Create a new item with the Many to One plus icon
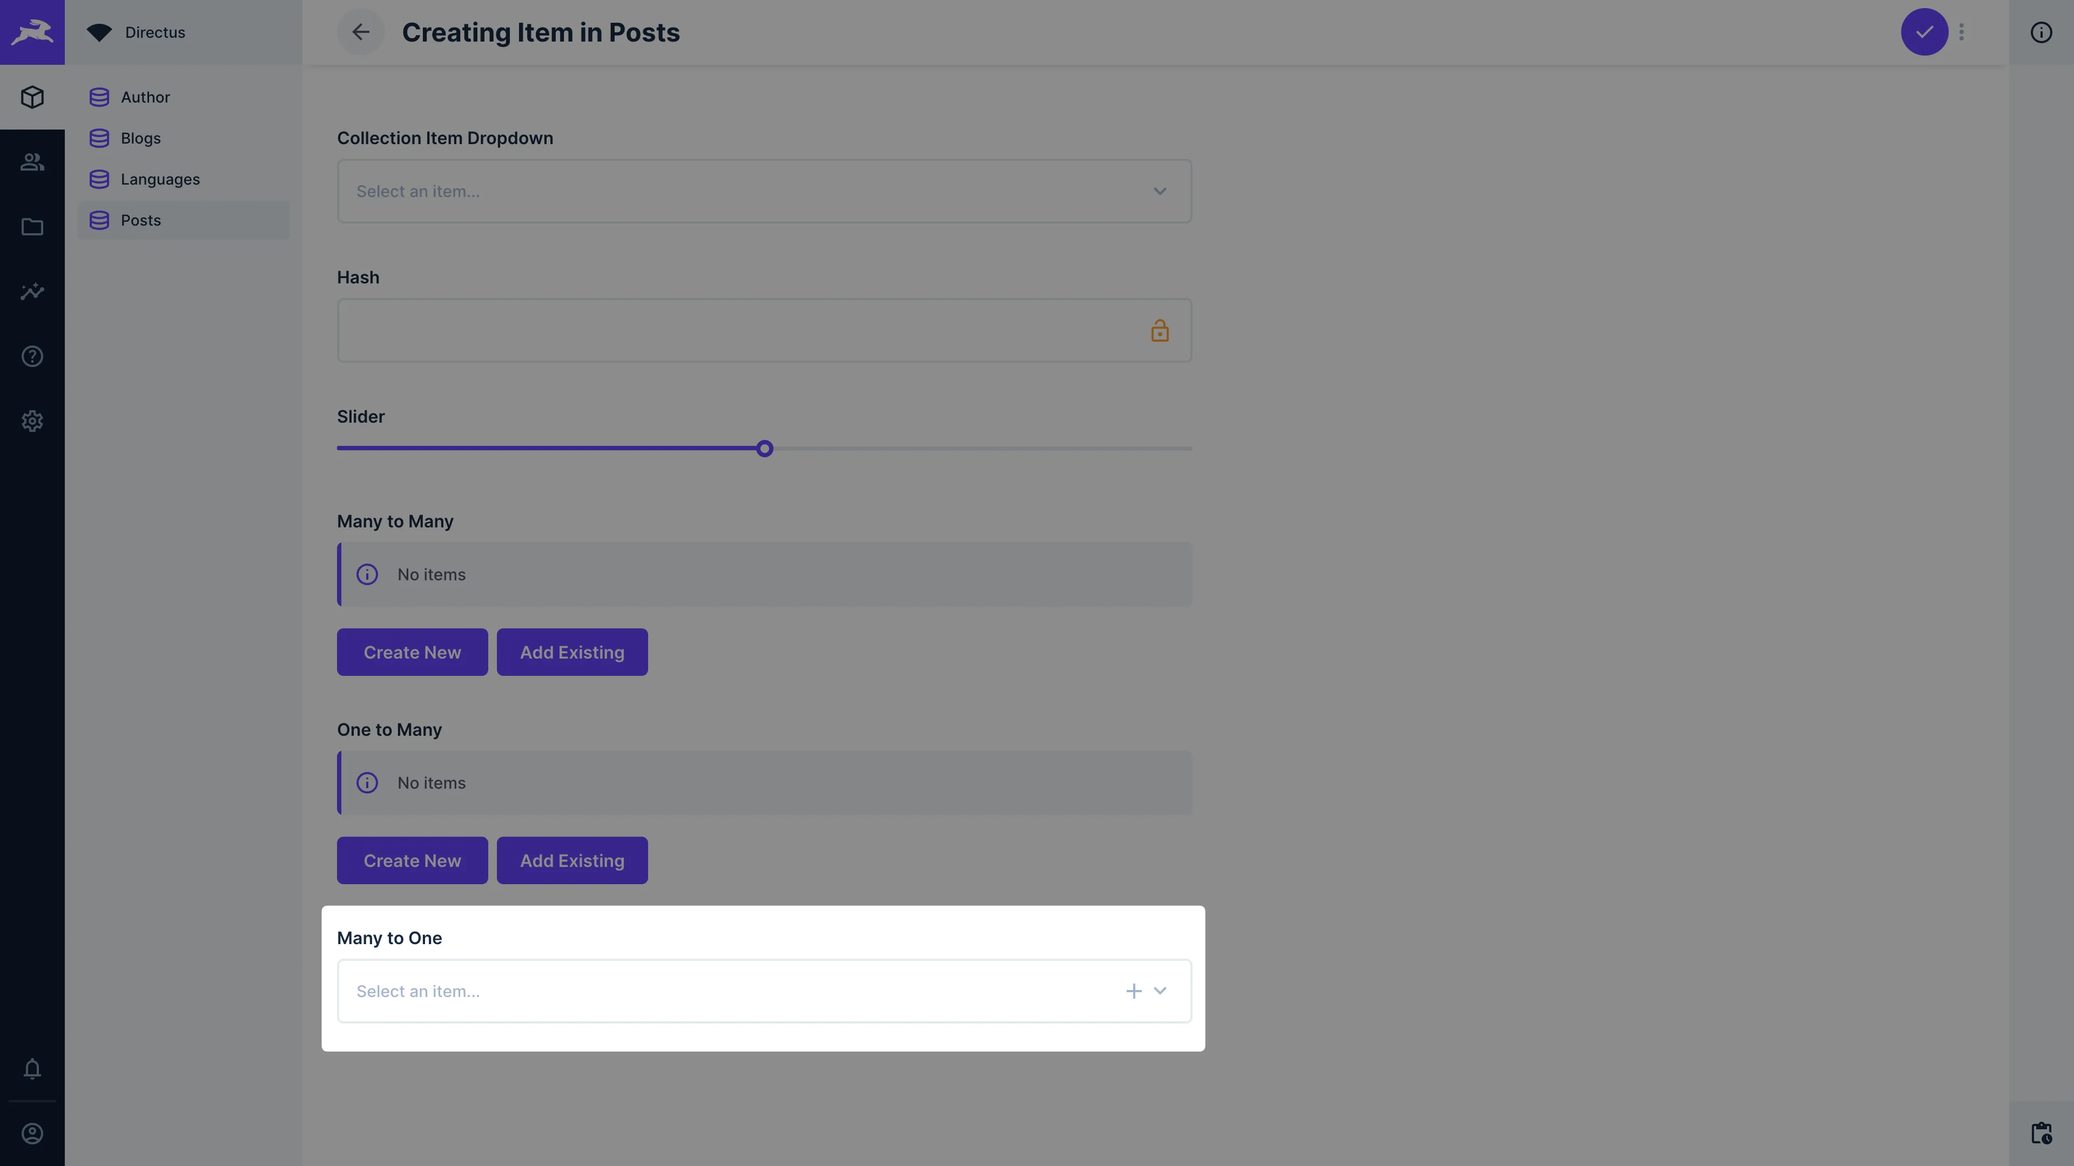This screenshot has height=1166, width=2074. tap(1134, 991)
